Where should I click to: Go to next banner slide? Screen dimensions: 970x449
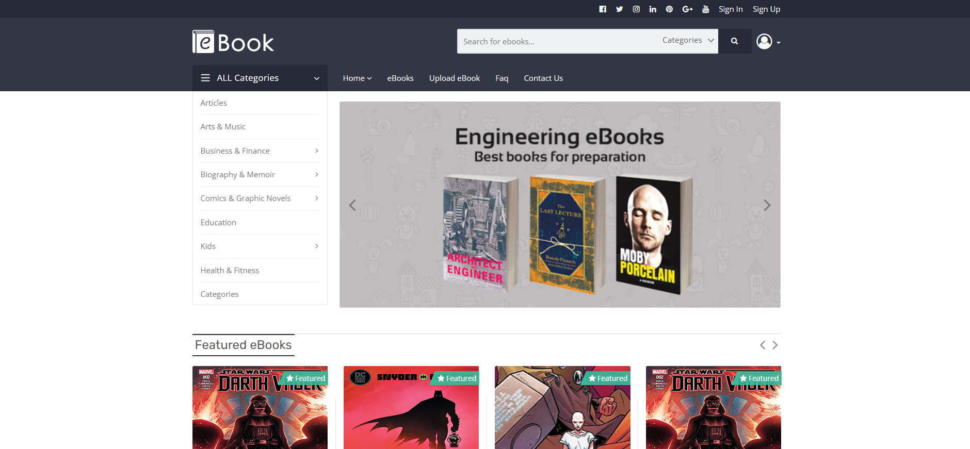(767, 205)
